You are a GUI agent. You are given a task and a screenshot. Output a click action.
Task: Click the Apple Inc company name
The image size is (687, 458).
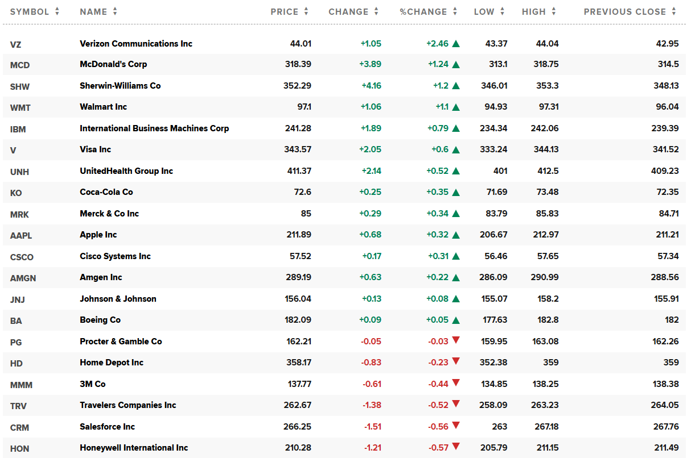point(98,235)
